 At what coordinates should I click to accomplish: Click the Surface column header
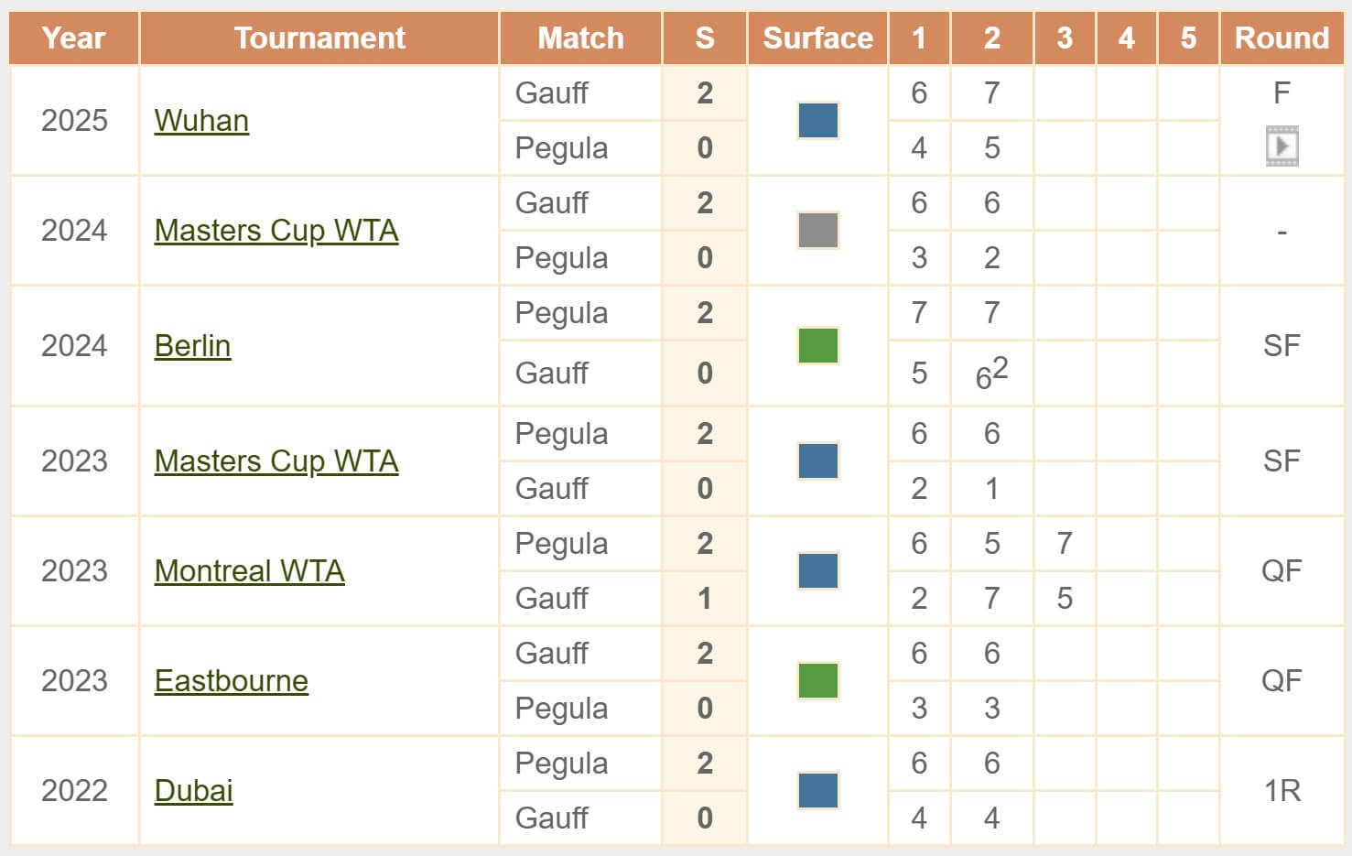817,38
